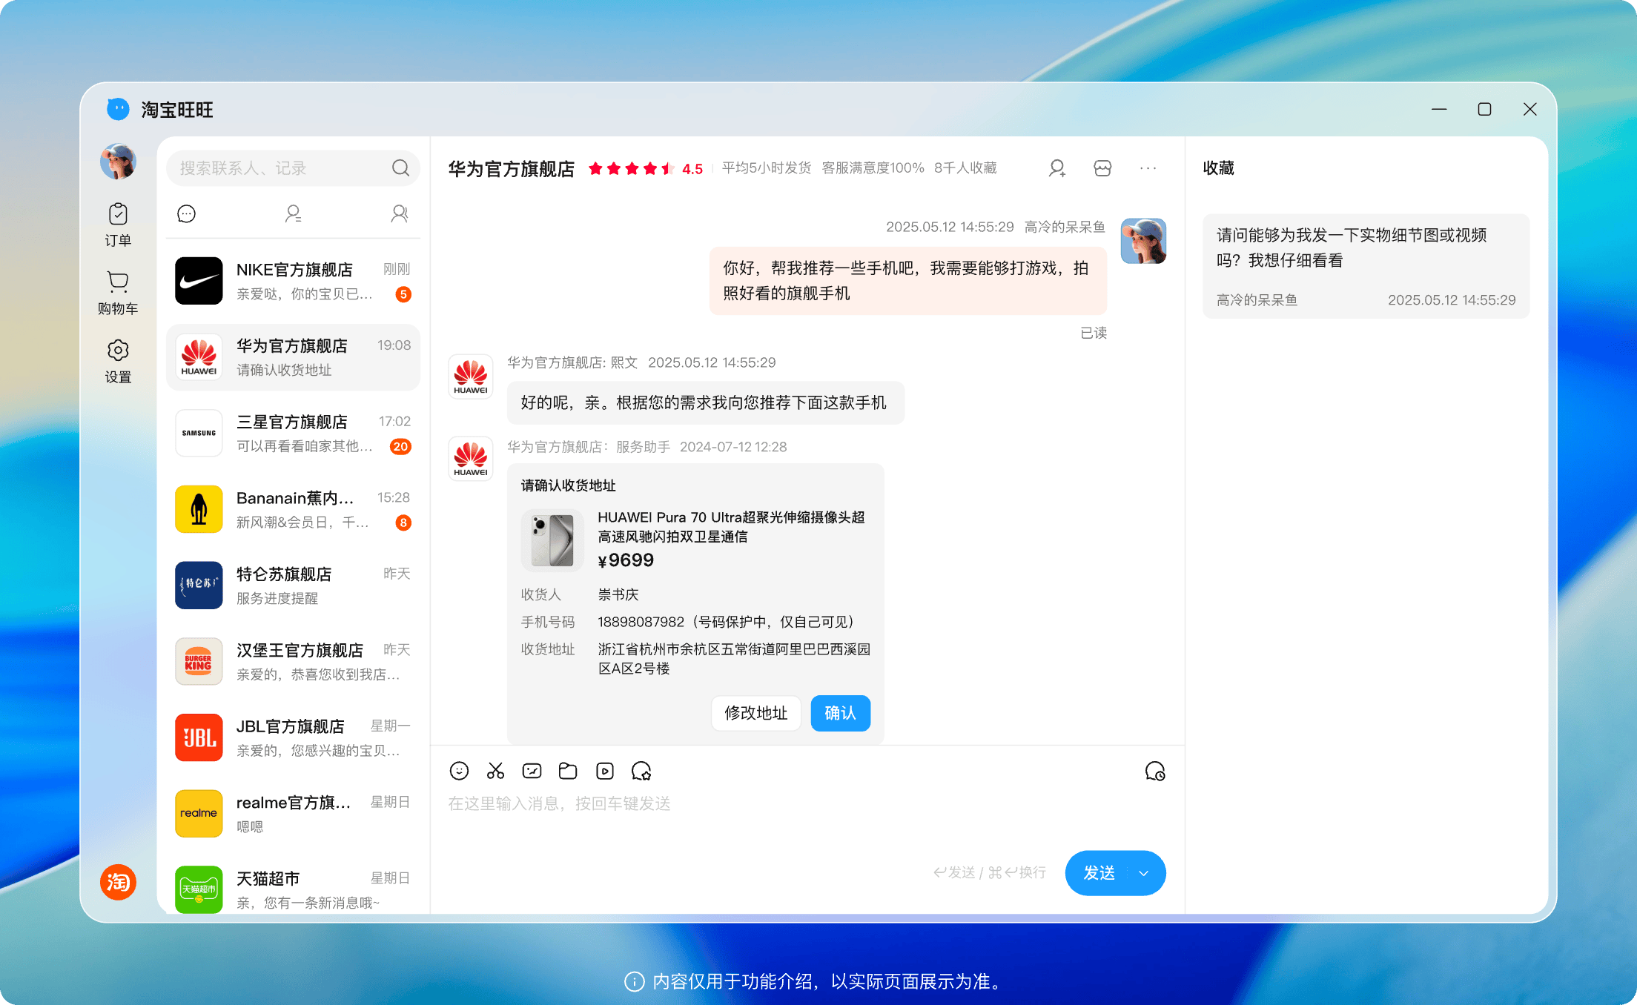Click the image send icon in toolbar
1637x1005 pixels.
532,771
